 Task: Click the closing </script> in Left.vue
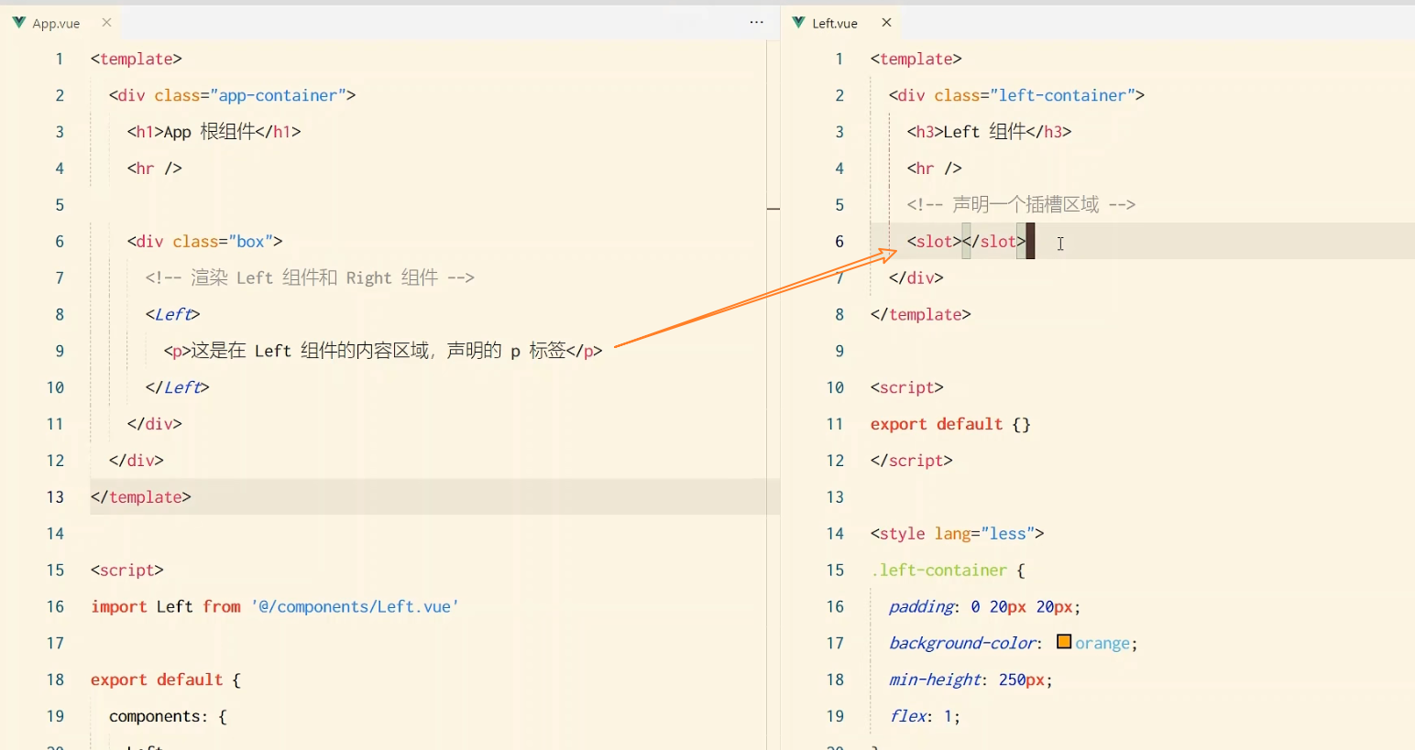[911, 461]
